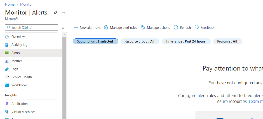The image size is (263, 119).
Task: Click the Insights section heading
Action: (x=11, y=95)
